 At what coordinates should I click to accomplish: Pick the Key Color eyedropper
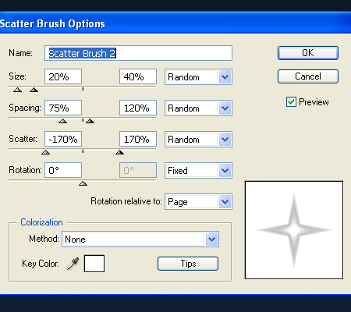[x=73, y=264]
